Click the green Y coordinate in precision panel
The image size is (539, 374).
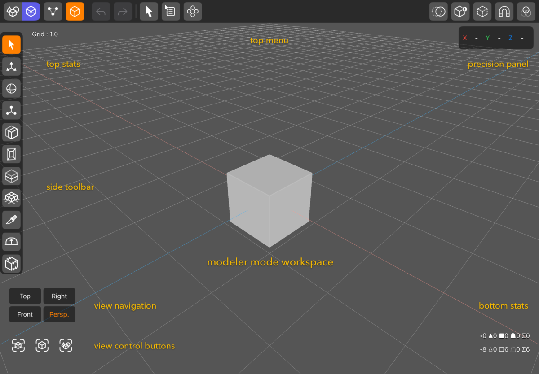(488, 38)
